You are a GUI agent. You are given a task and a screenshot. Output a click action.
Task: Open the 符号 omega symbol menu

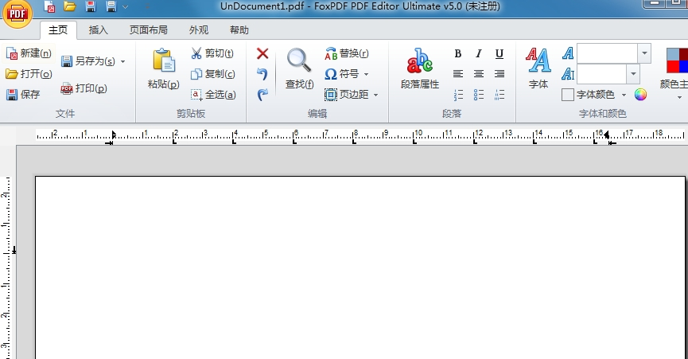coord(347,74)
